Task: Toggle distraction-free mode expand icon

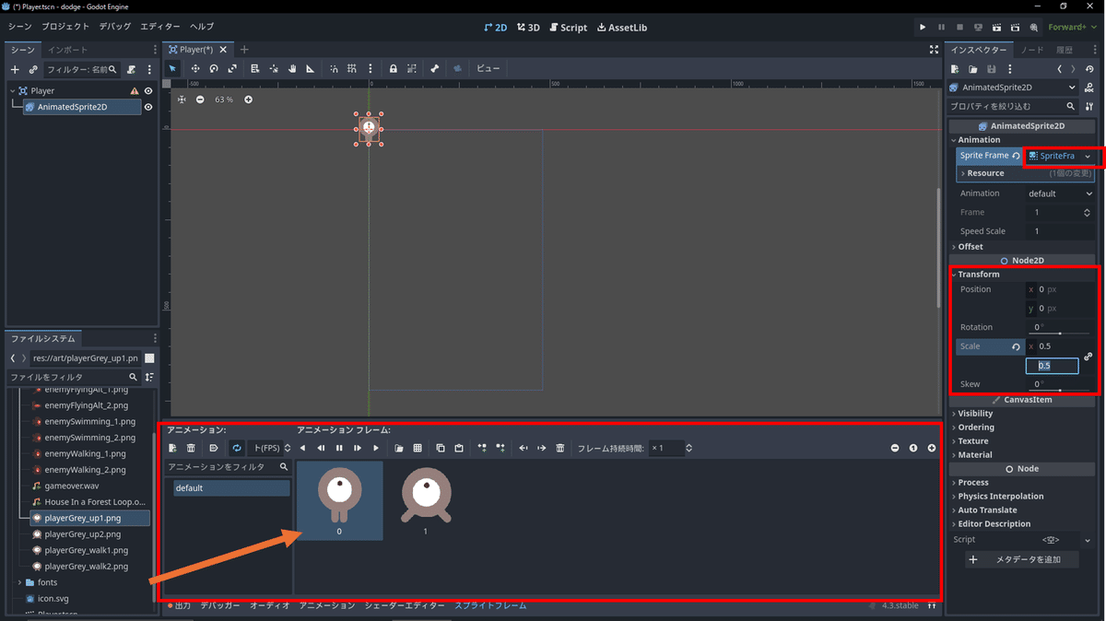Action: click(934, 50)
